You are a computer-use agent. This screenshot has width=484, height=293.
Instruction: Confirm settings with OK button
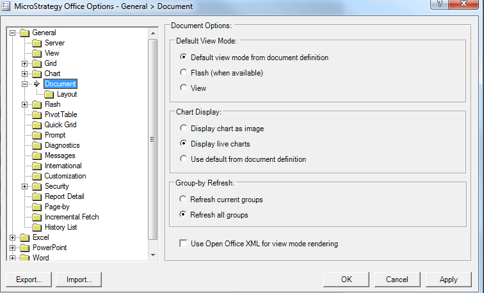(x=346, y=280)
